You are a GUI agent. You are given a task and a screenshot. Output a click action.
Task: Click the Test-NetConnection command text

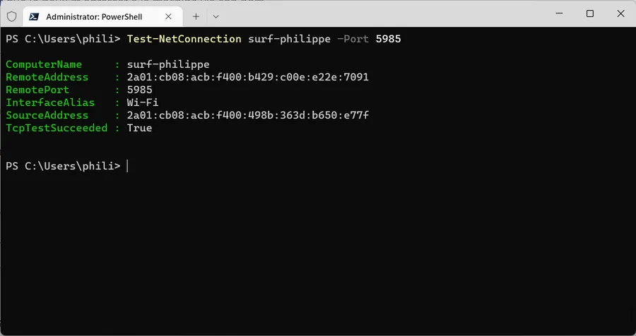pyautogui.click(x=184, y=39)
